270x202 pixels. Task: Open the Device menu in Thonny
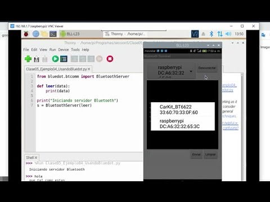(x=64, y=49)
